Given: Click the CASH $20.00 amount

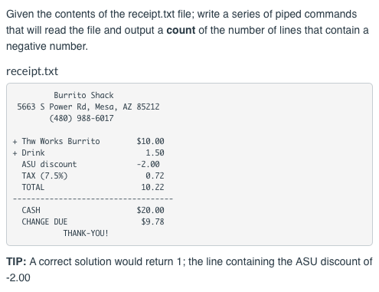Looking at the screenshot, I should [x=150, y=210].
